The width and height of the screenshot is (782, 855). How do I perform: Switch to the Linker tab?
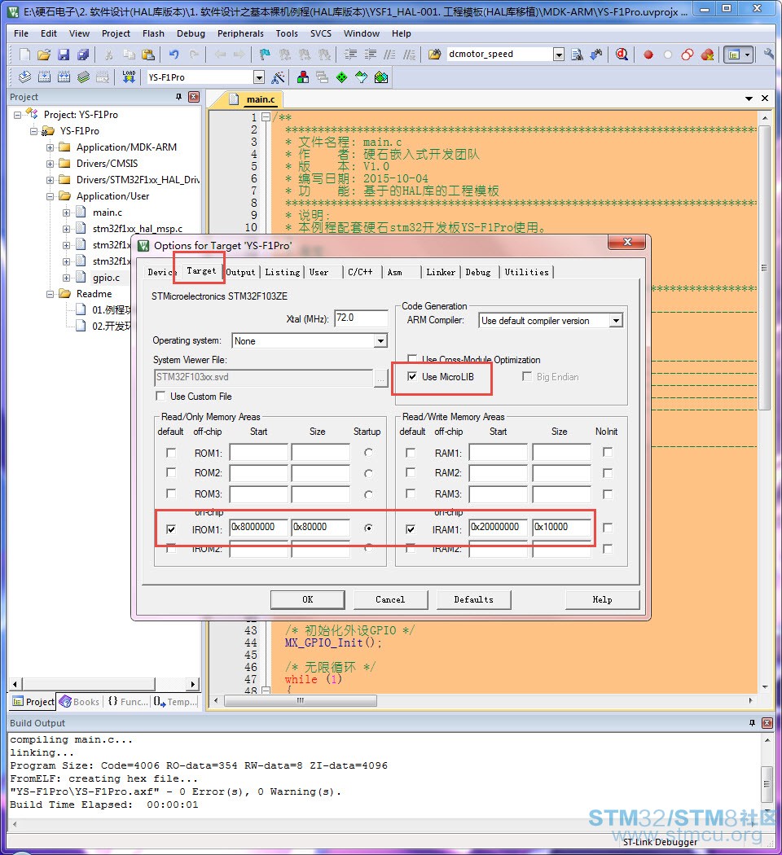[441, 272]
